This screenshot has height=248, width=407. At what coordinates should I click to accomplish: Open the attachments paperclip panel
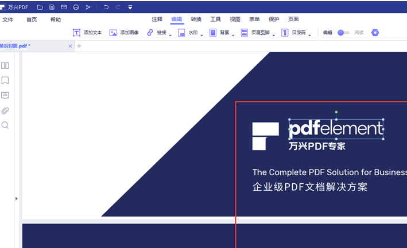pyautogui.click(x=5, y=111)
